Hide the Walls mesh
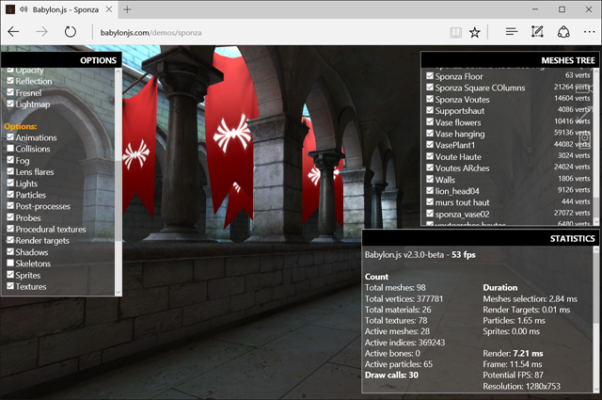 (x=430, y=179)
